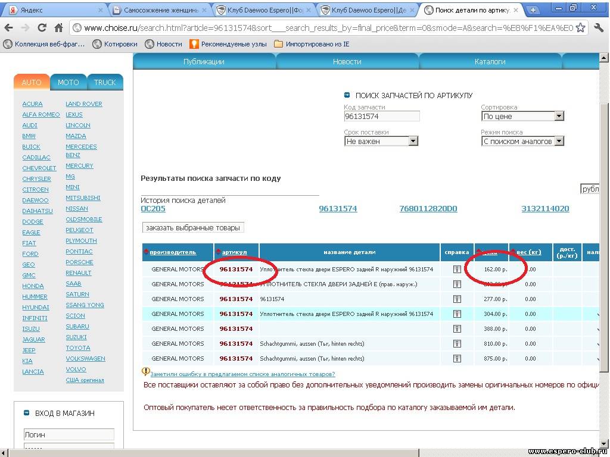The image size is (610, 457).
Task: Sort the table by вес (кг) header
Action: pos(529,252)
